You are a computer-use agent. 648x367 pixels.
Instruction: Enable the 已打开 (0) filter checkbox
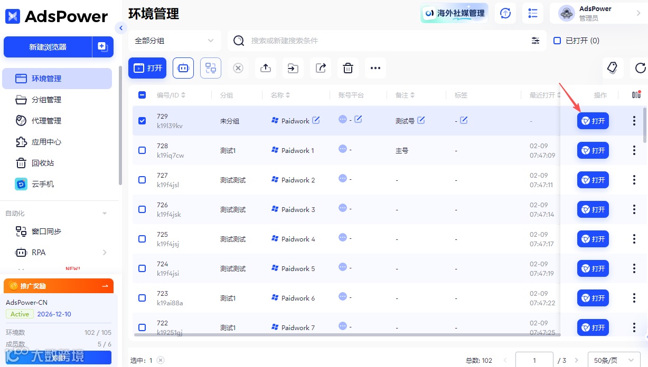pos(557,41)
